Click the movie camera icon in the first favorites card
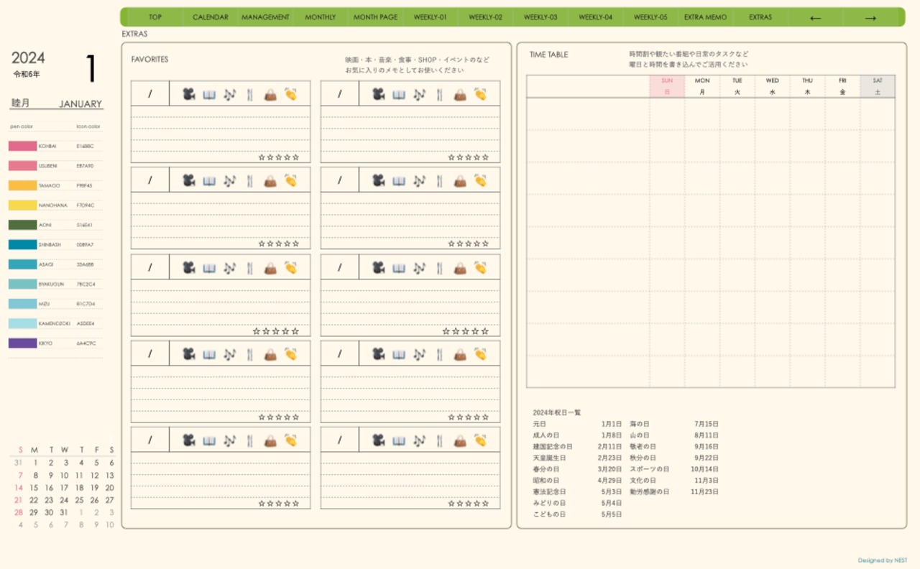 (188, 94)
